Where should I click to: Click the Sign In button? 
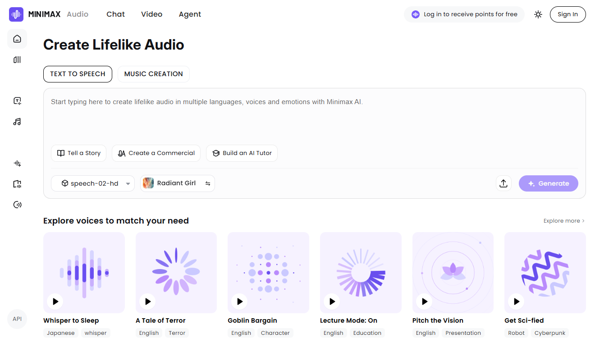coord(568,14)
